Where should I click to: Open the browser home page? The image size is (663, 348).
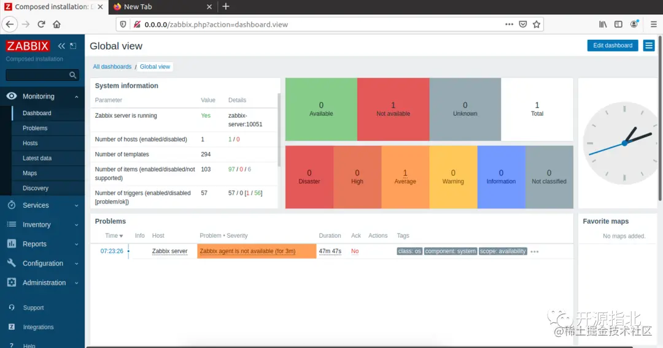(x=56, y=25)
